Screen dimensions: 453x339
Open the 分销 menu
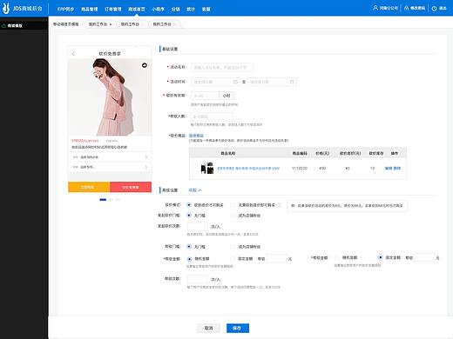pyautogui.click(x=175, y=10)
